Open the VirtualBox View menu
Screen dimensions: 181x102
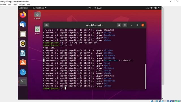pyautogui.click(x=10, y=5)
